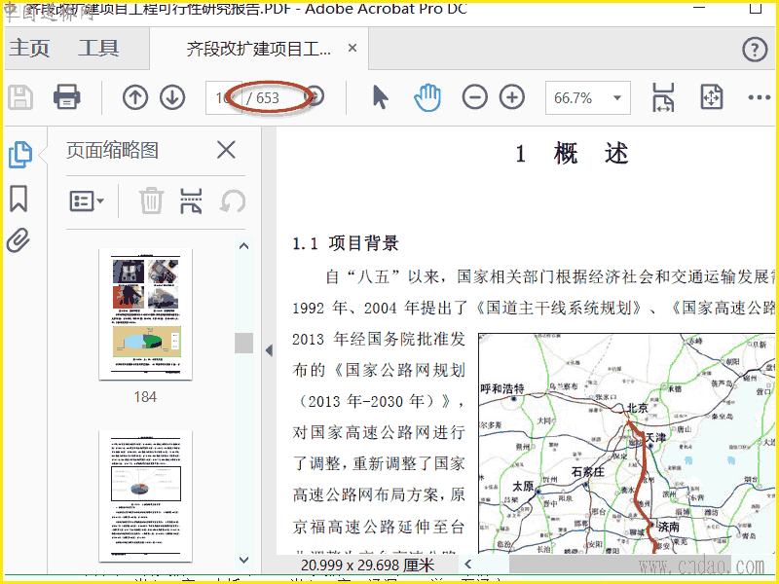Viewport: 779px width, 584px height.
Task: Click page size 20.999 x 29.698 厘米 text
Action: pos(368,566)
